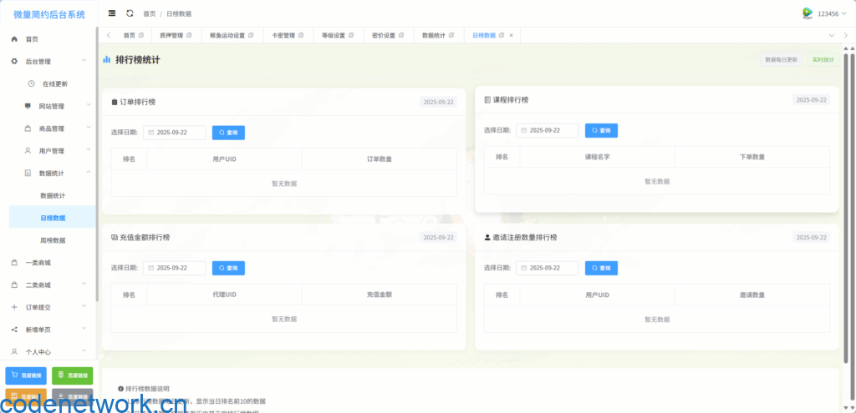Image resolution: width=856 pixels, height=413 pixels.
Task: Click the clock icon beside 在线更新
Action: point(31,84)
